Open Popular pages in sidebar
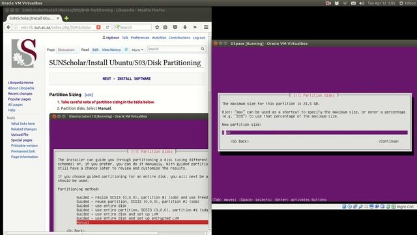Image resolution: width=417 pixels, height=235 pixels. (19, 99)
